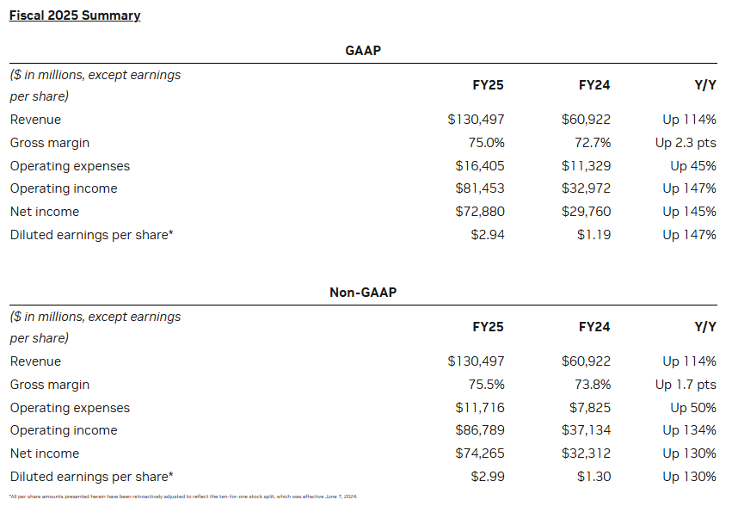
Task: Click the Non-GAAP section title
Action: 362,293
